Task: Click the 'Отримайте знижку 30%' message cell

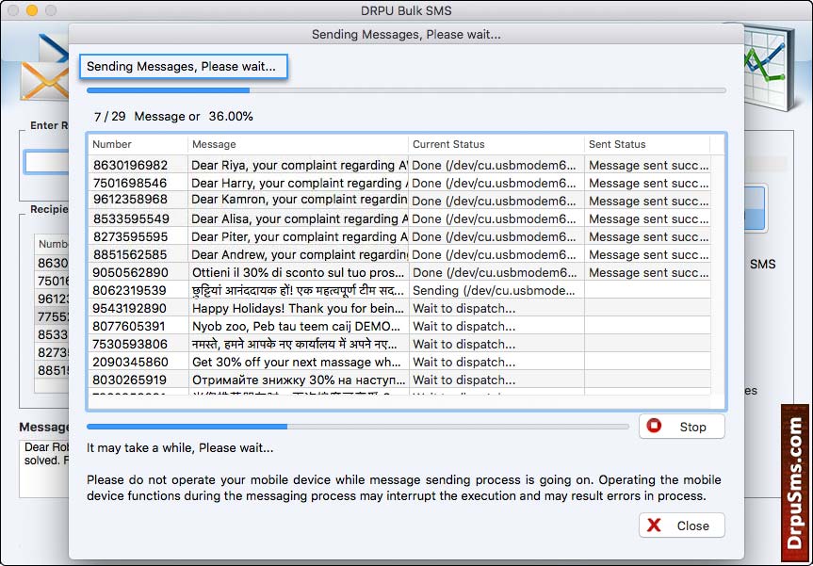Action: pos(299,380)
